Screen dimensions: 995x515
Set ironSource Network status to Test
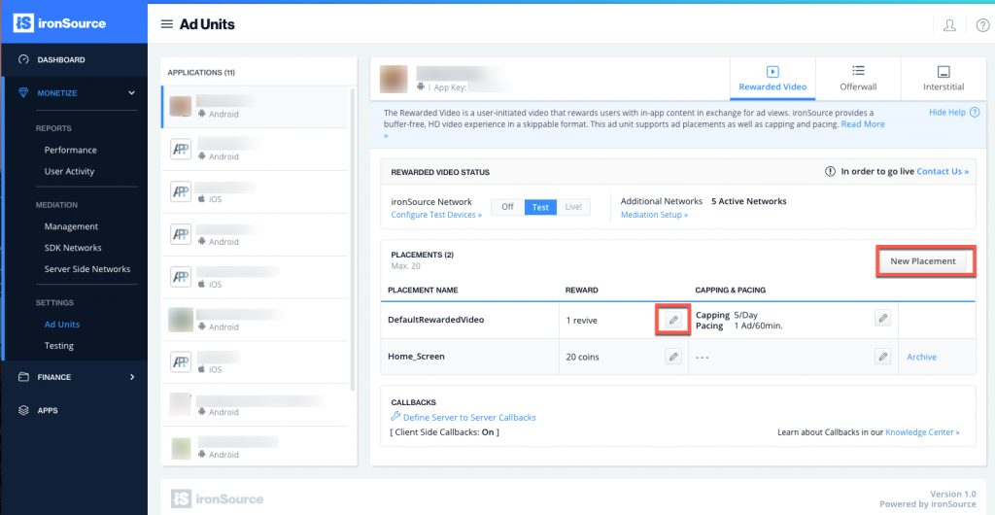540,207
